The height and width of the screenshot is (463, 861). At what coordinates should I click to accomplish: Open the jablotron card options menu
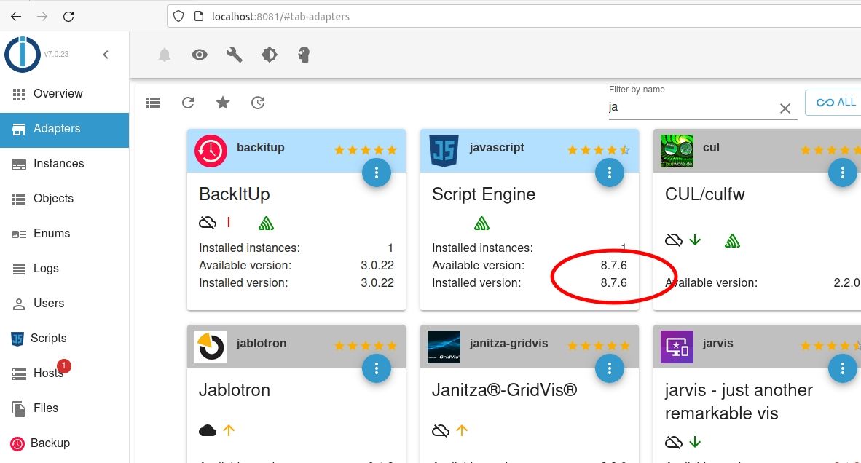click(376, 368)
